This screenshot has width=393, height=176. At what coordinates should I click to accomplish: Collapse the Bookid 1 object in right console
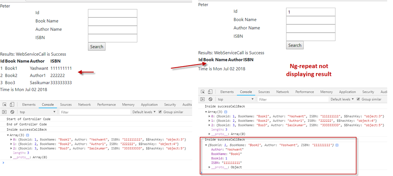pyautogui.click(x=206, y=145)
